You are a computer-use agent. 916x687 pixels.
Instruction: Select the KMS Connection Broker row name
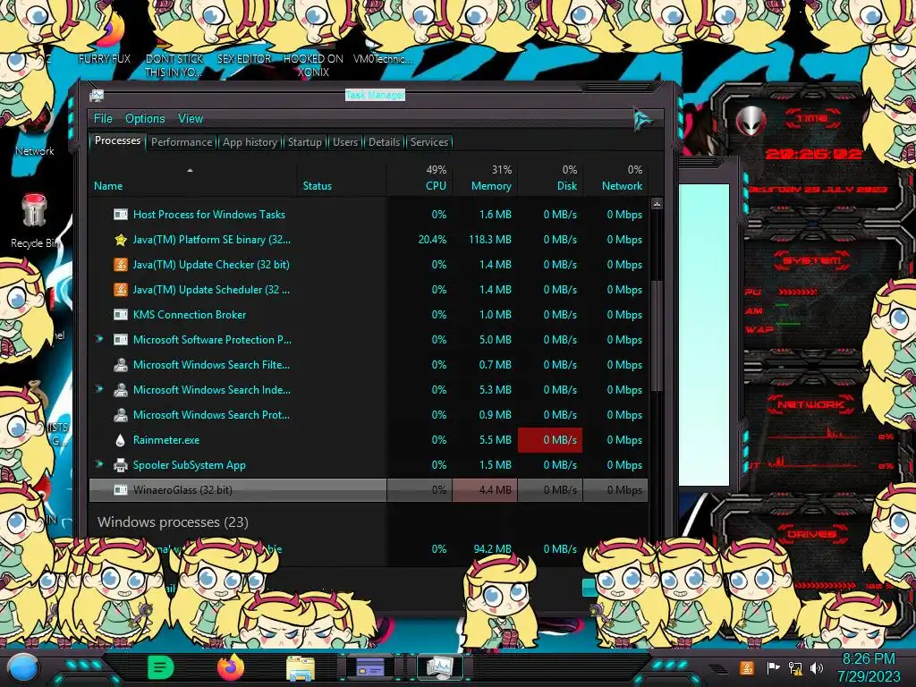[190, 314]
